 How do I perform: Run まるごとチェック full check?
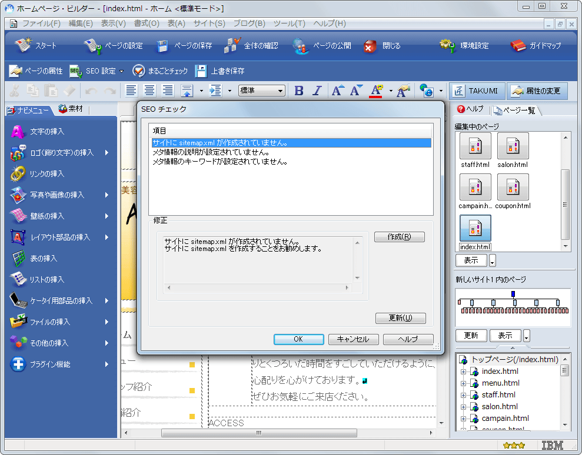(160, 71)
